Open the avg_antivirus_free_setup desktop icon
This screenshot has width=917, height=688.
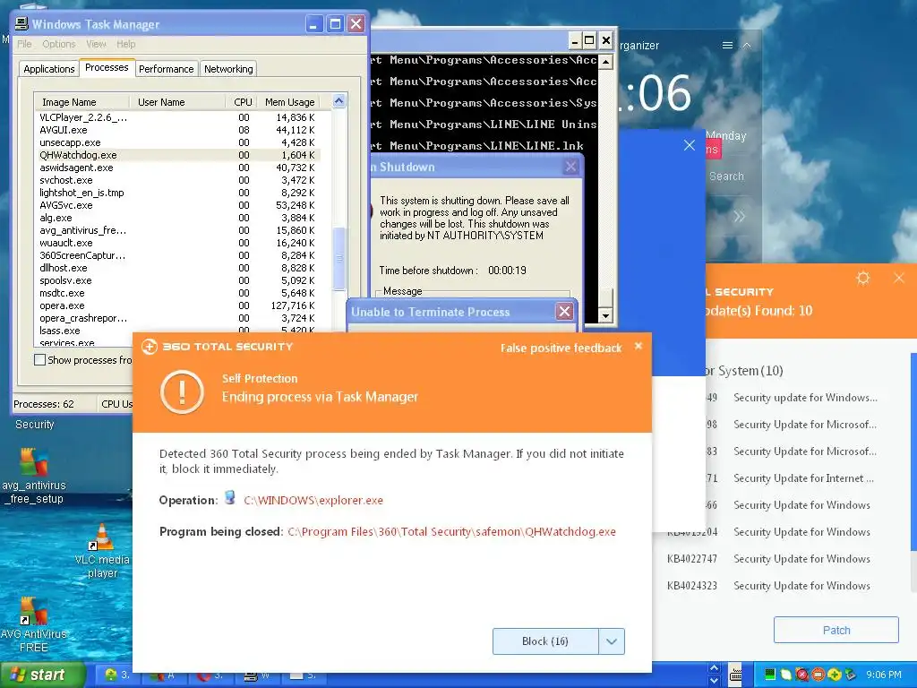33,476
